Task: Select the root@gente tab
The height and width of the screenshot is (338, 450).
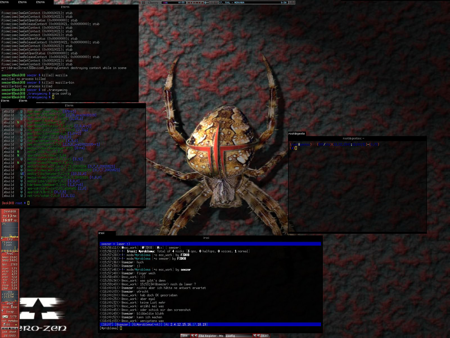Action: tap(297, 134)
